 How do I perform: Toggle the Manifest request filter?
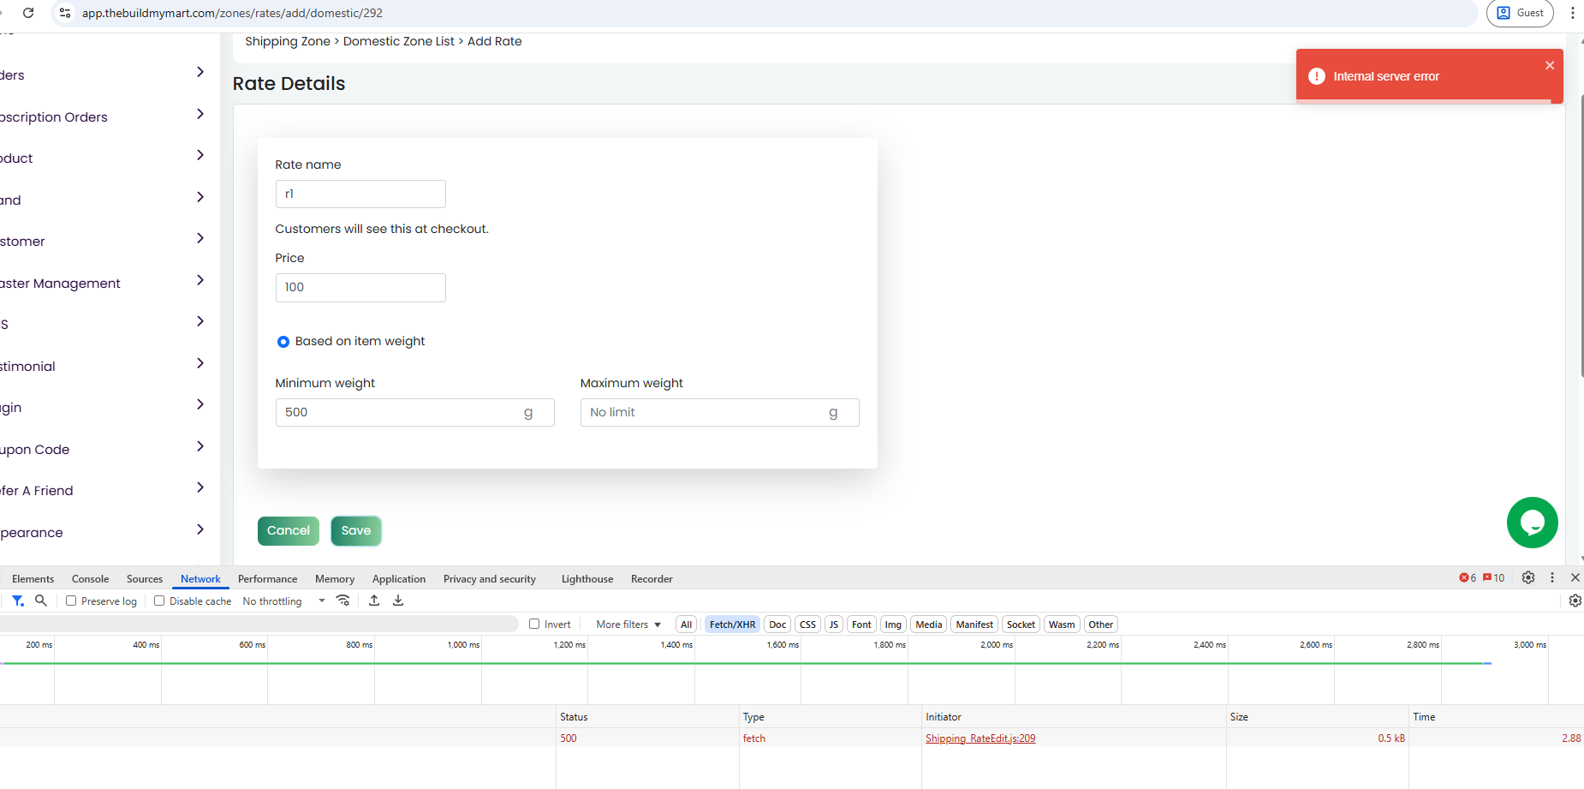point(974,625)
